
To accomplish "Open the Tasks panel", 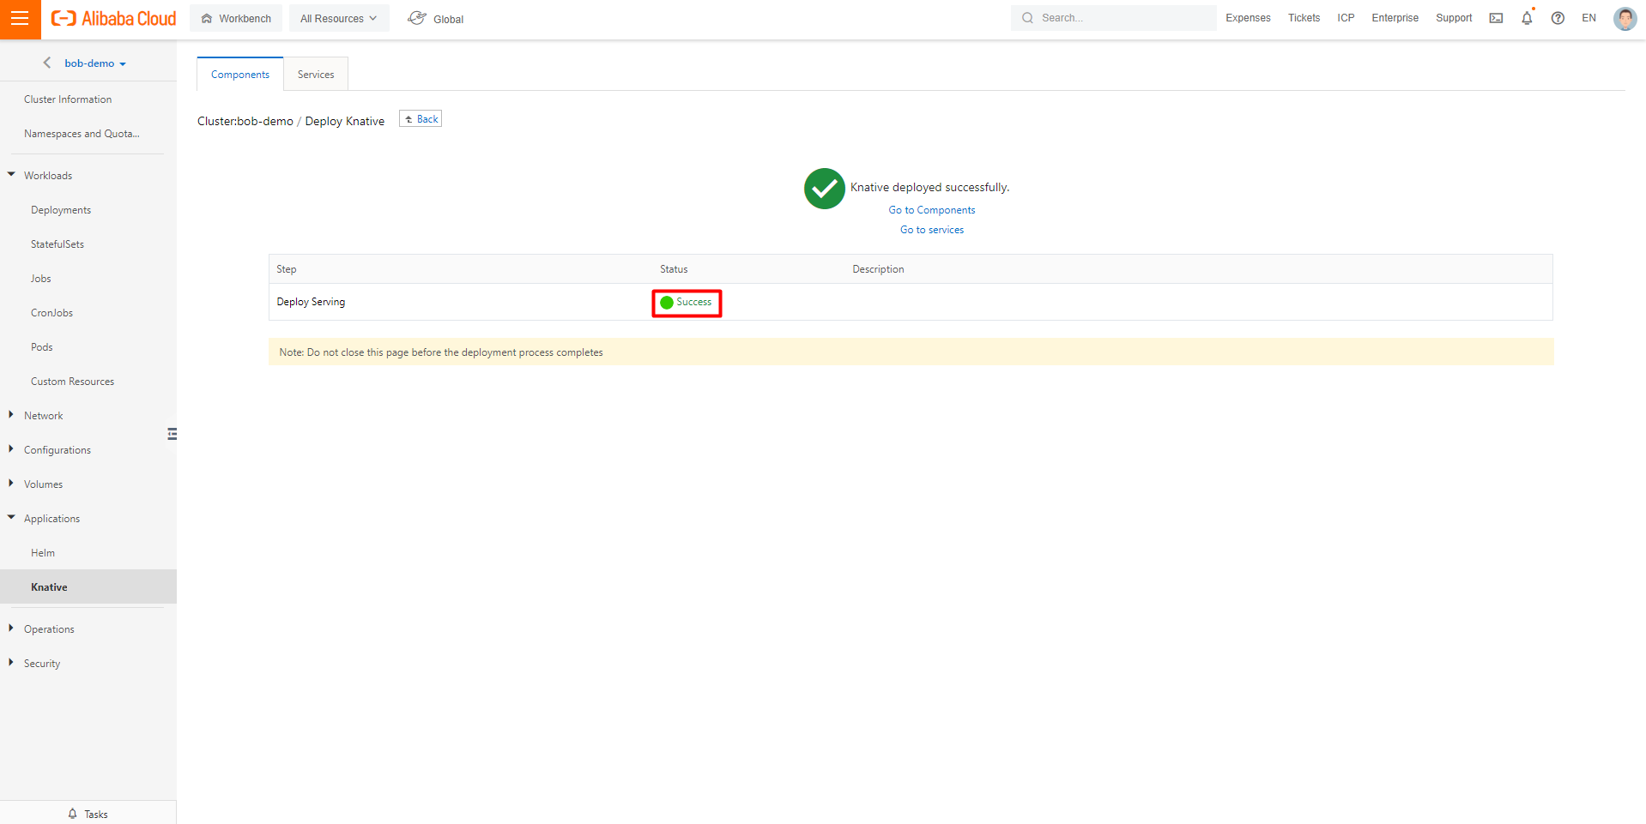I will [x=88, y=814].
